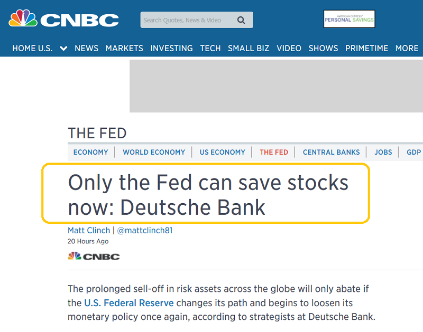Open the @mattclinch81 Twitter link
423x332 pixels.
click(143, 231)
